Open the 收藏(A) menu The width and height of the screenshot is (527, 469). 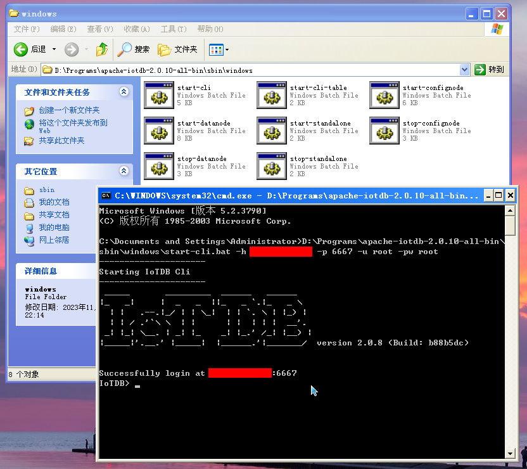(x=136, y=29)
